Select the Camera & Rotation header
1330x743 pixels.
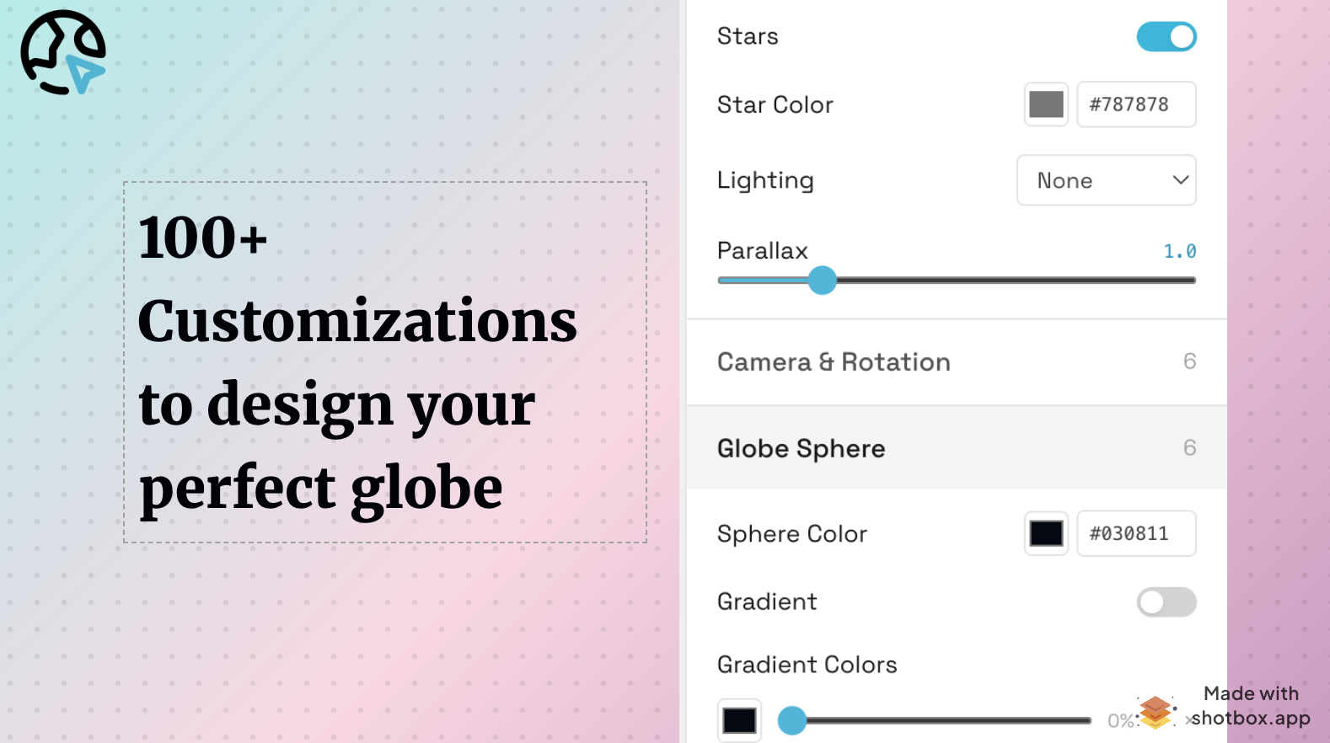(x=834, y=361)
